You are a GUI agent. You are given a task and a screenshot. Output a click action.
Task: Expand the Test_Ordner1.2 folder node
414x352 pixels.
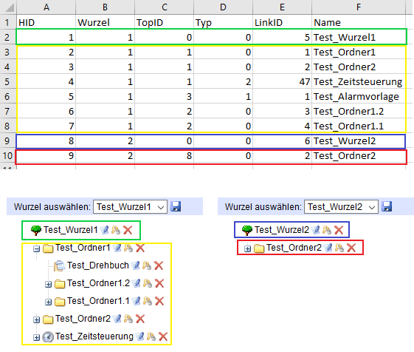tap(48, 284)
